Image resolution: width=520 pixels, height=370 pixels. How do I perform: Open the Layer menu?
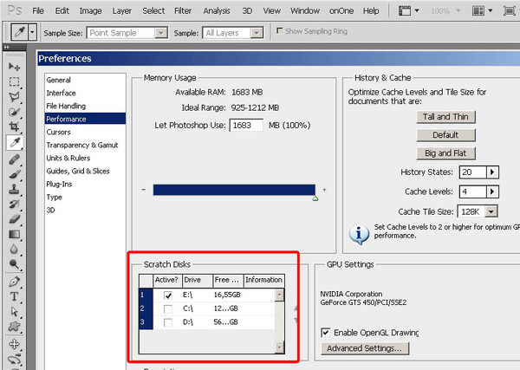coord(121,11)
